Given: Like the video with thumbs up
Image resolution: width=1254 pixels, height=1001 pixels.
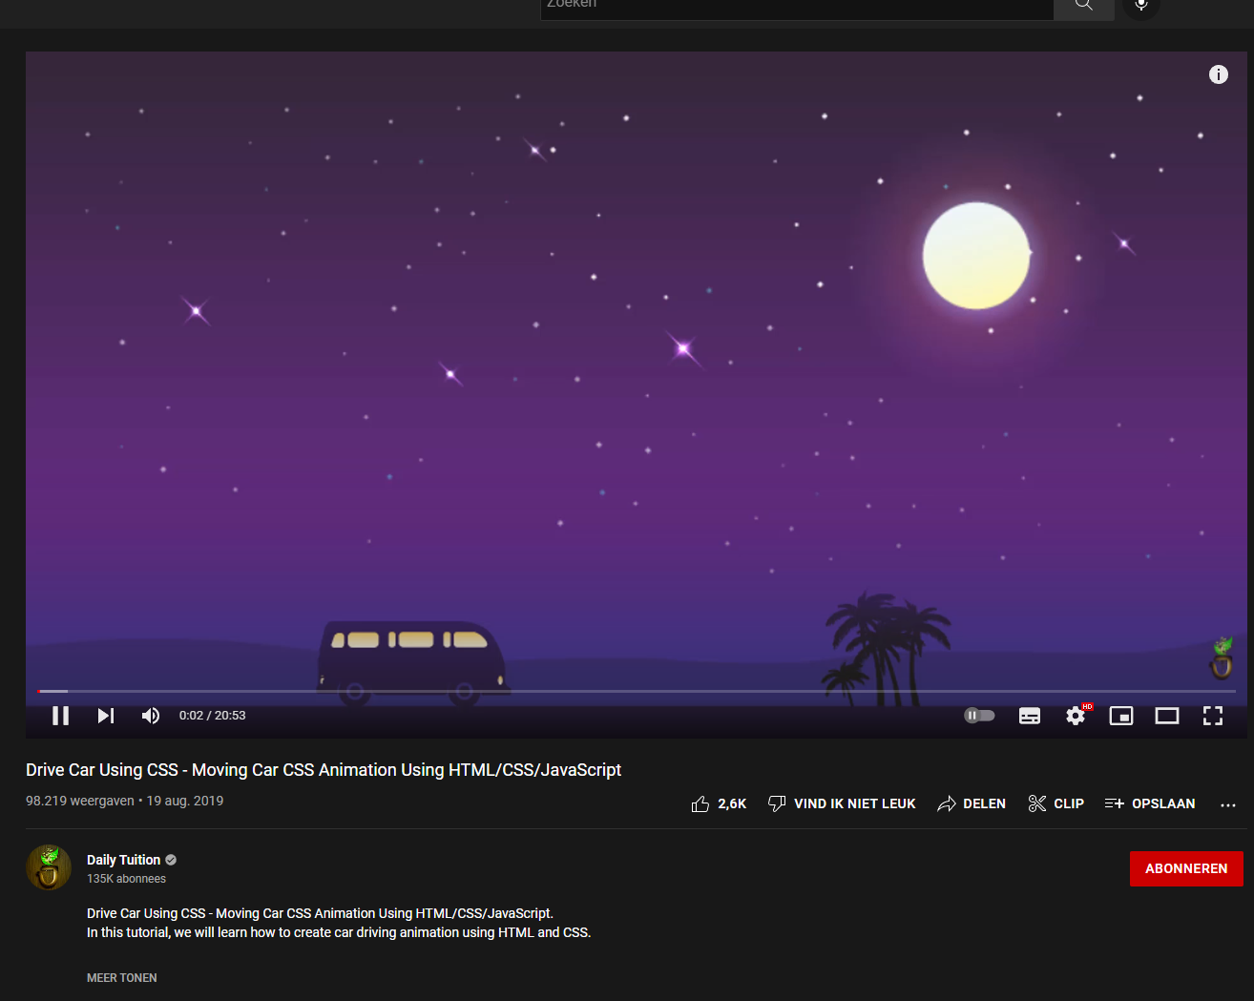Looking at the screenshot, I should pyautogui.click(x=719, y=803).
